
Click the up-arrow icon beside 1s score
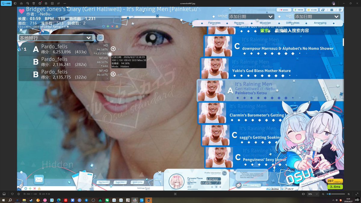click(113, 49)
